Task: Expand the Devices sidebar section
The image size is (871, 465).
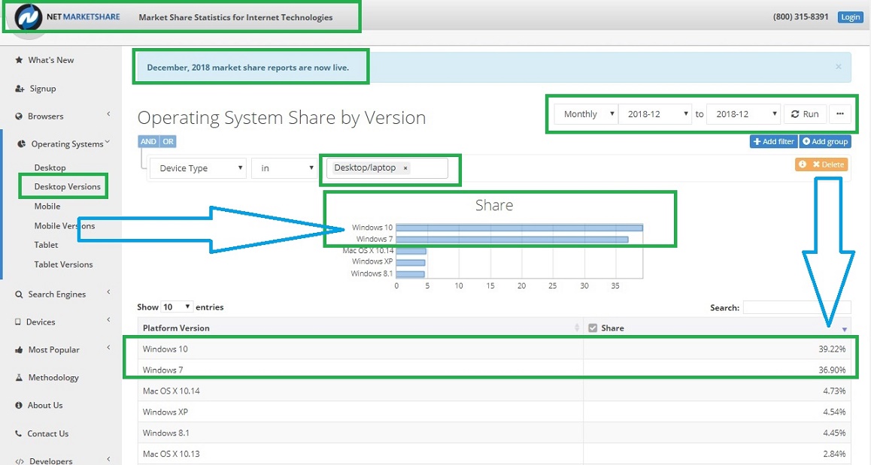Action: [108, 319]
